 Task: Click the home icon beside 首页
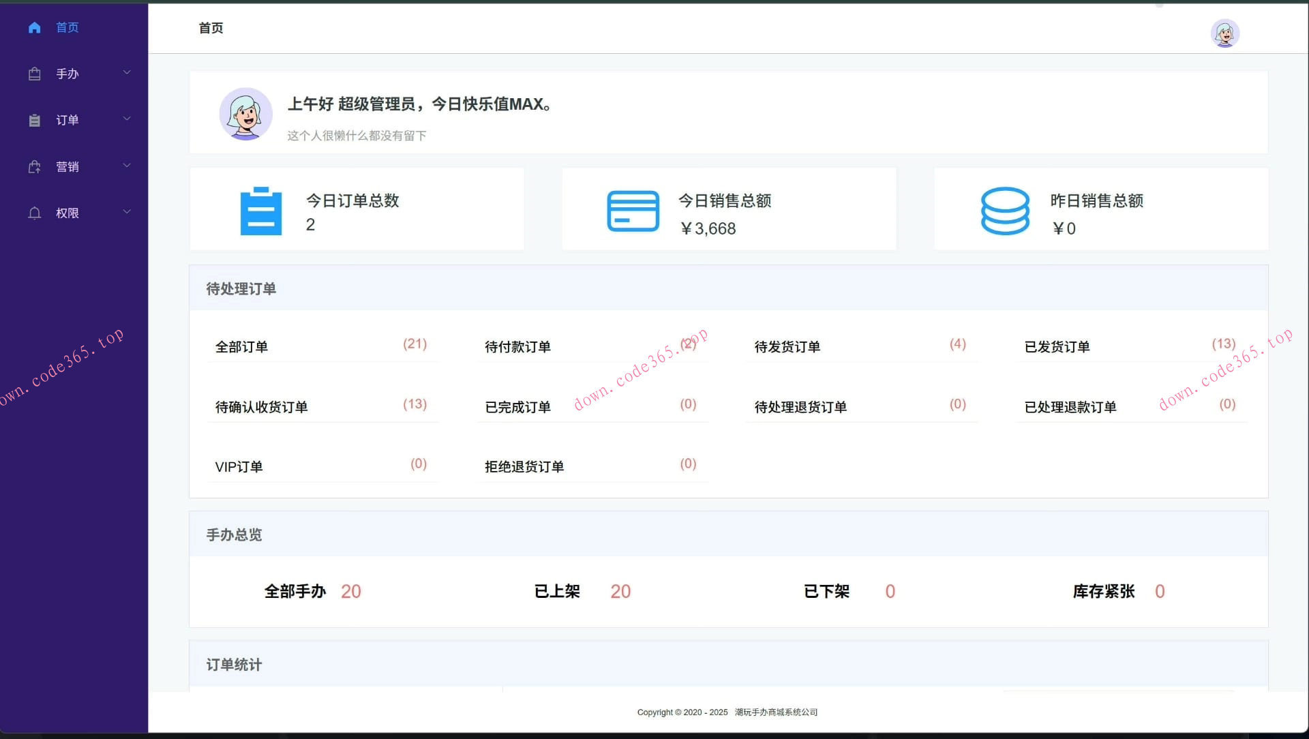[35, 27]
